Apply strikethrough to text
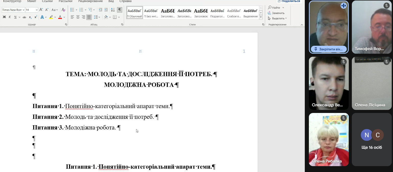Image resolution: width=393 pixels, height=172 pixels. point(24,17)
